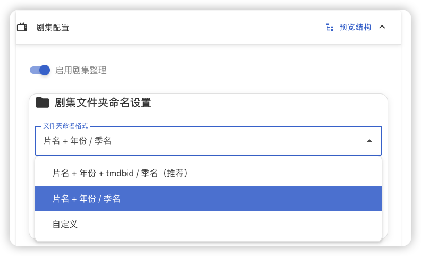This screenshot has width=421, height=256.
Task: Click the light-blue track of the switch
Action: click(x=35, y=70)
